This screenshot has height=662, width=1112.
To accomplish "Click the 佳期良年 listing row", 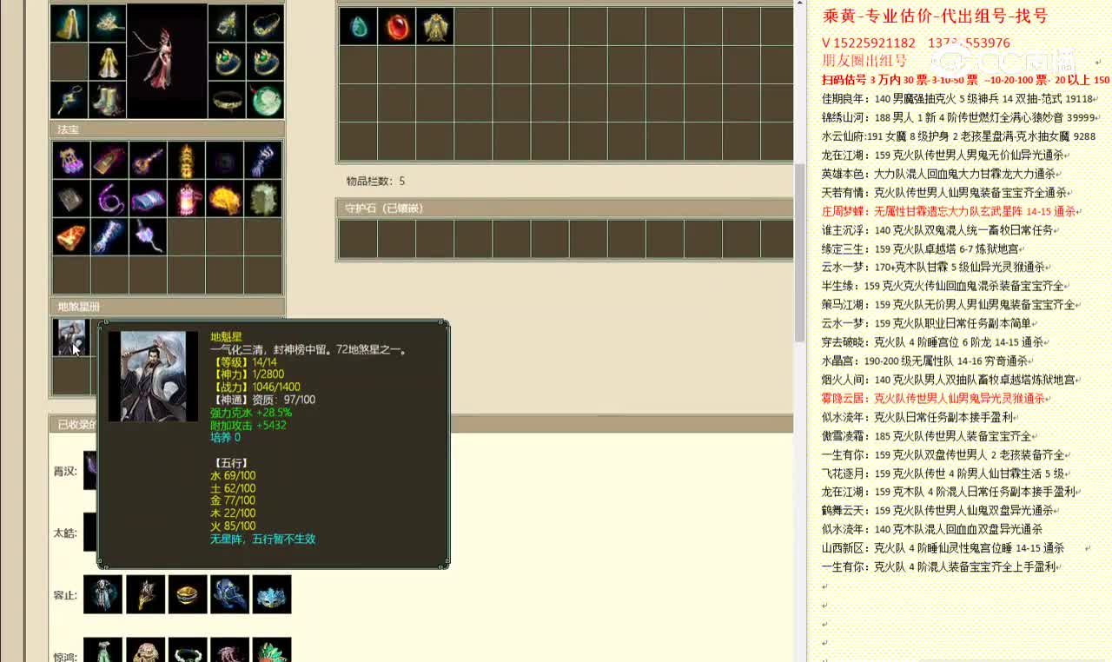I will (x=959, y=99).
